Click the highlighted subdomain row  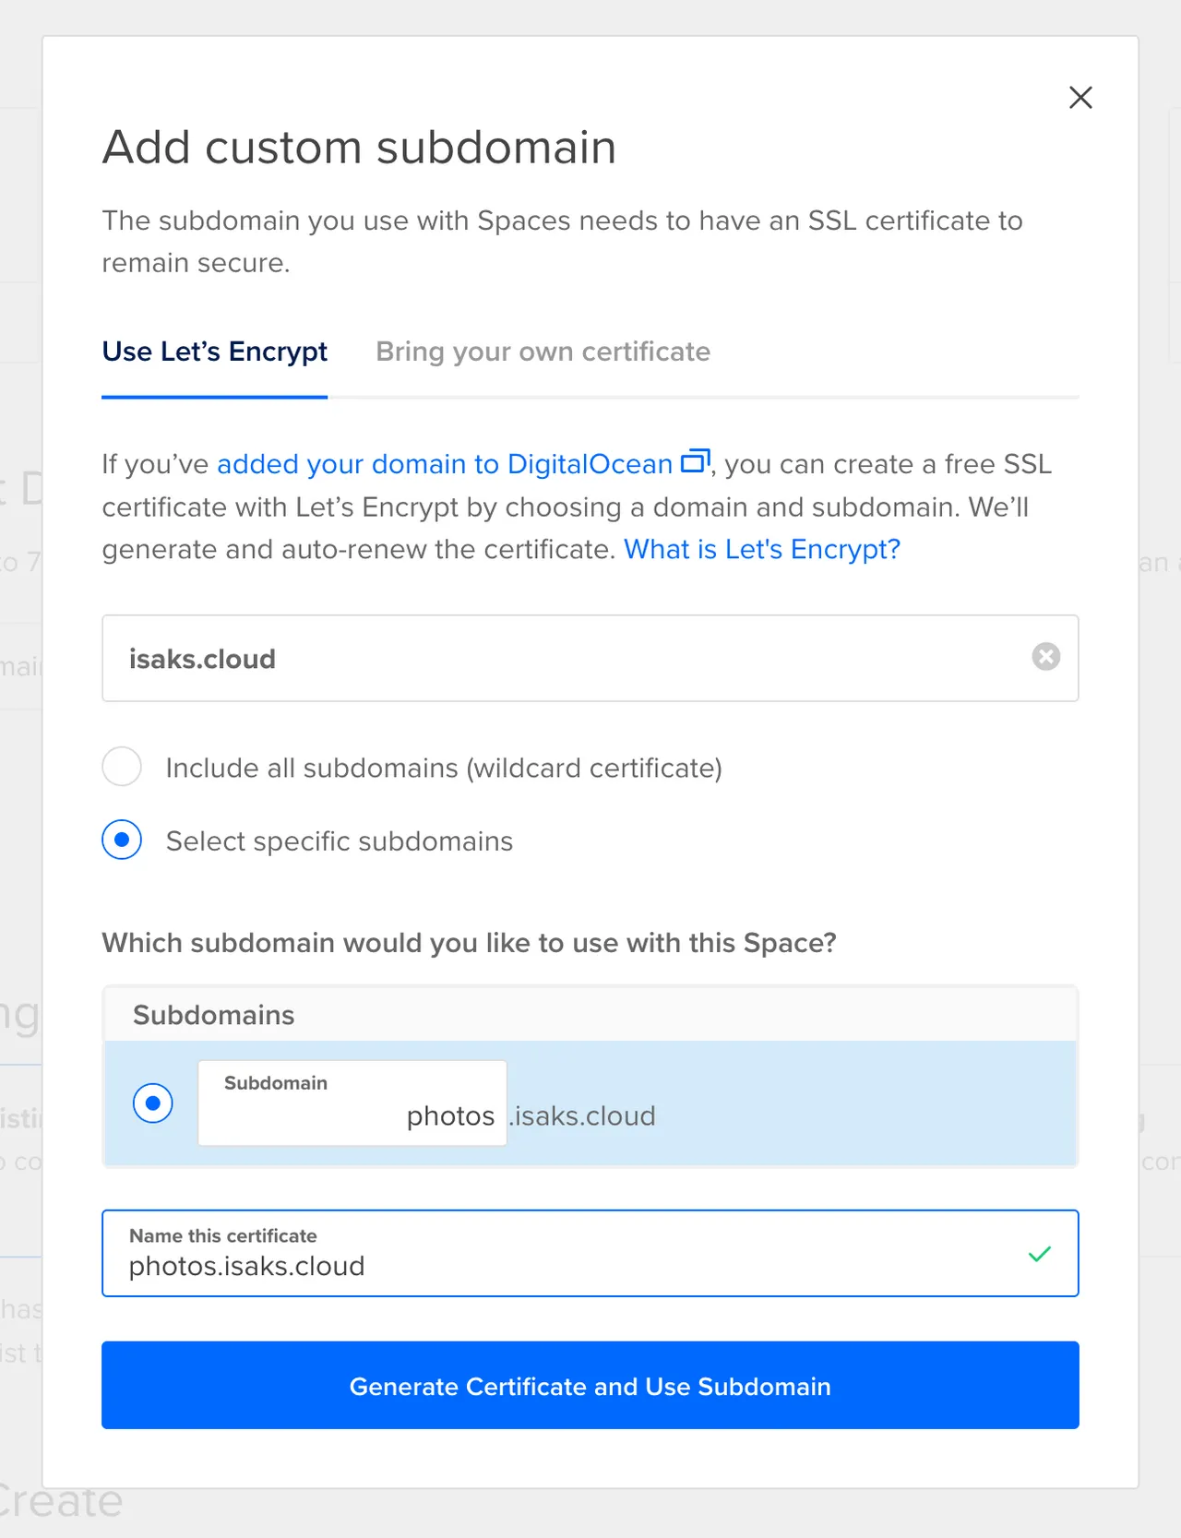590,1103
